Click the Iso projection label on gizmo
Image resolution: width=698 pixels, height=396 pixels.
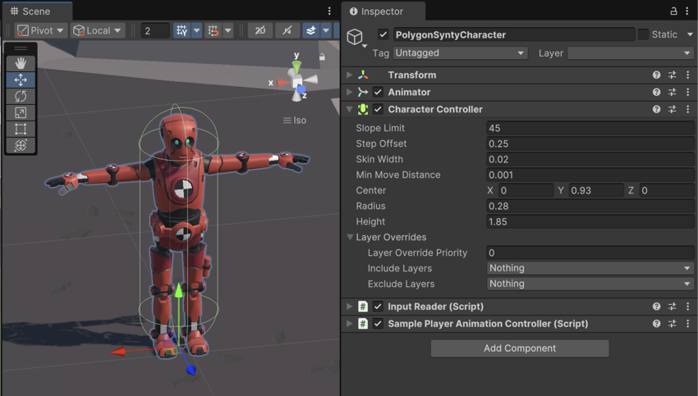click(295, 121)
